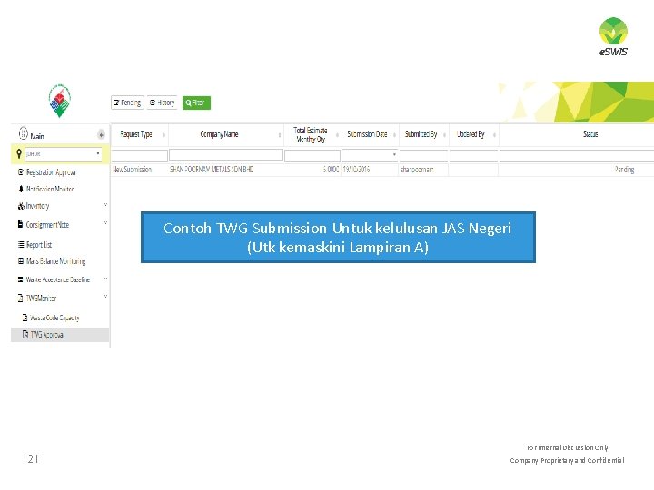Viewport: 654px width, 490px height.
Task: Click the Status column header
Action: (x=590, y=134)
